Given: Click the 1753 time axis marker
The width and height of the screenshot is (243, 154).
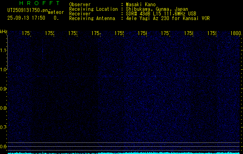Looking at the screenshot, I should coord(73,33).
